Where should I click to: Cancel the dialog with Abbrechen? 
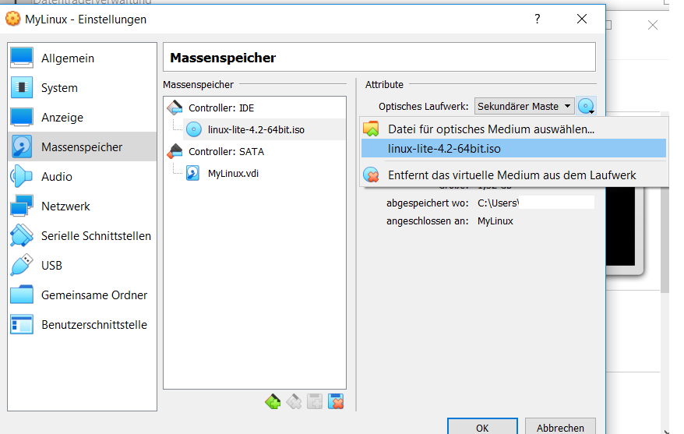pyautogui.click(x=561, y=426)
